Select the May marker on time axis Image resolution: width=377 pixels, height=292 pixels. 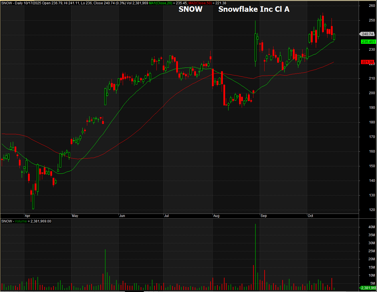pyautogui.click(x=75, y=216)
